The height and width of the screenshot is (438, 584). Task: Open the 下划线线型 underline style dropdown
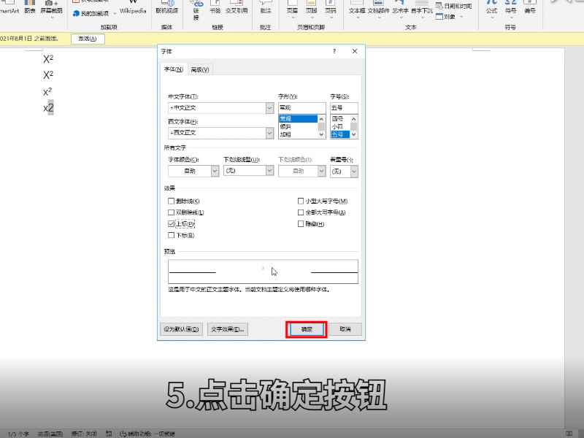coord(268,170)
